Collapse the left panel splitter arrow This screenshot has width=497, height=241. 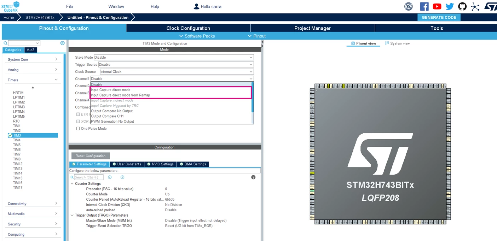point(262,42)
